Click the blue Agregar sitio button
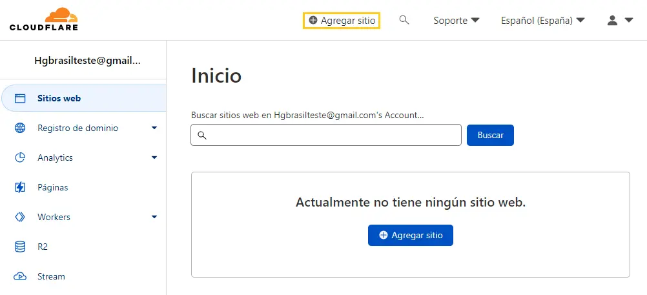647x295 pixels. click(411, 235)
